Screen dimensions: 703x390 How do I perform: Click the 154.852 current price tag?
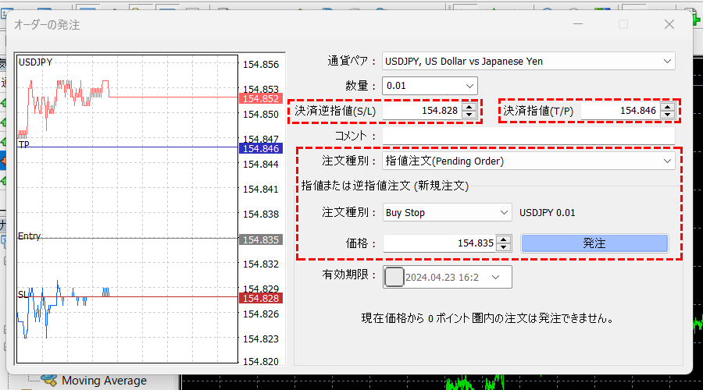(x=261, y=98)
